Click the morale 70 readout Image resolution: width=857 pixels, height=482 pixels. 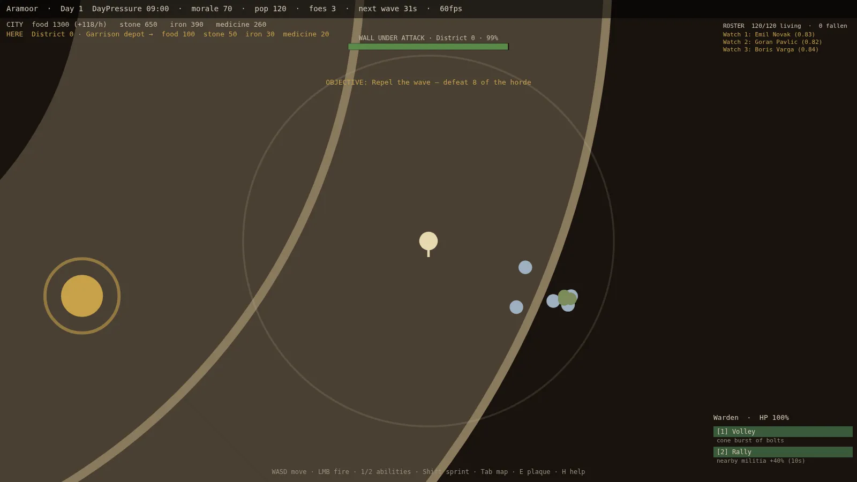212,9
